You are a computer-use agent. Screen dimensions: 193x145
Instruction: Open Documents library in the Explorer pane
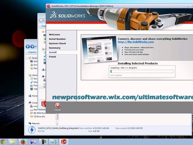(34, 78)
